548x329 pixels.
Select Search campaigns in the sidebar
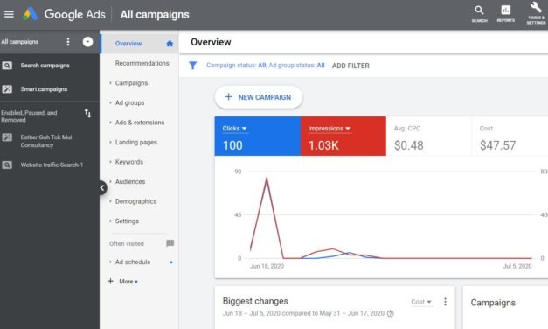pyautogui.click(x=45, y=66)
